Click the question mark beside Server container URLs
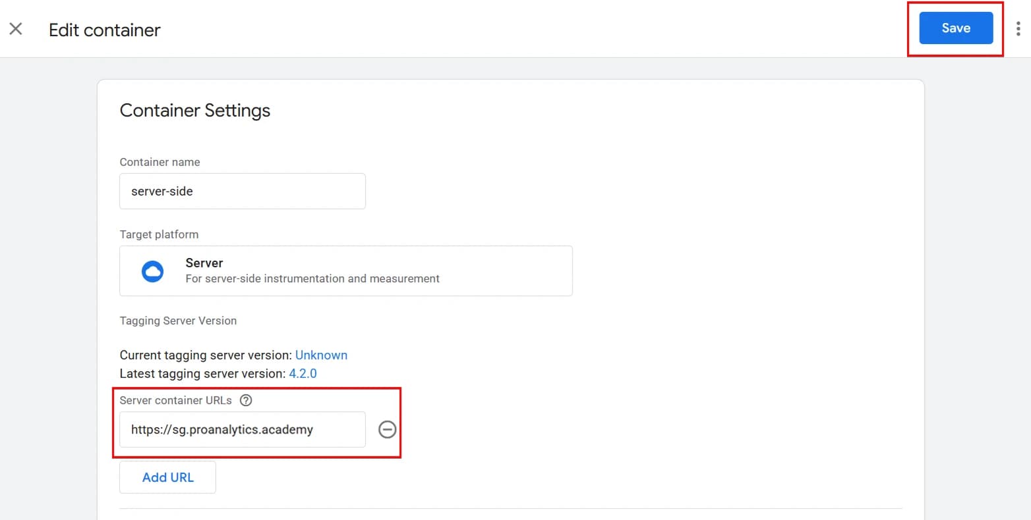This screenshot has width=1031, height=520. (x=246, y=400)
